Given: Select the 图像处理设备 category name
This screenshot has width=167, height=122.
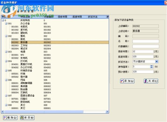Looking at the screenshot, I should pyautogui.click(x=27, y=96).
